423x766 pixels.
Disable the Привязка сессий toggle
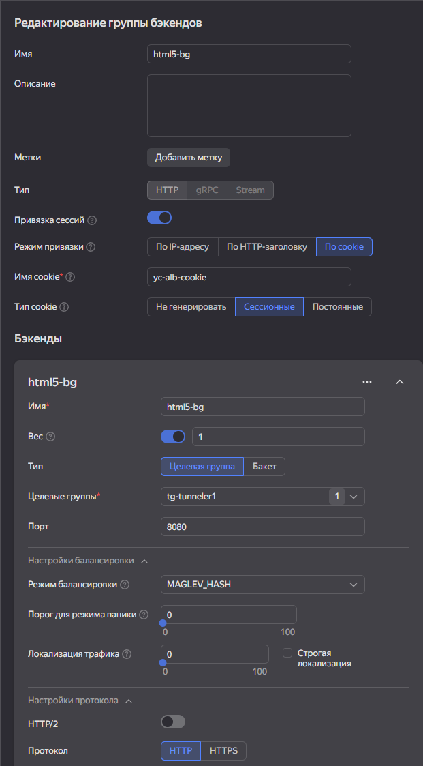pyautogui.click(x=159, y=218)
